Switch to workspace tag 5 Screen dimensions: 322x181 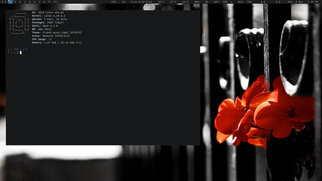click(x=29, y=2)
